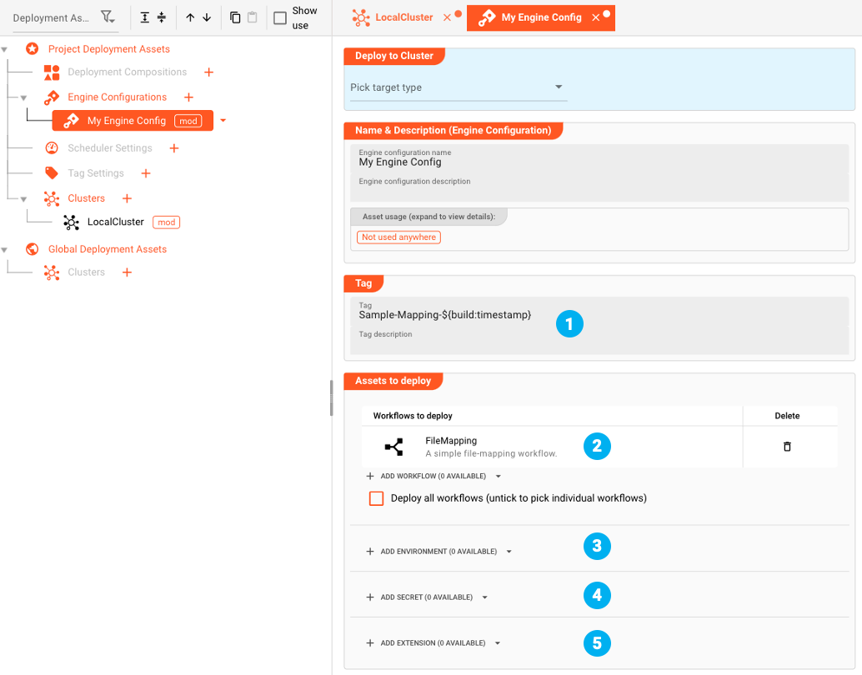Click the filter icon in asset toolbar
Viewport: 862px width, 675px height.
pos(107,17)
